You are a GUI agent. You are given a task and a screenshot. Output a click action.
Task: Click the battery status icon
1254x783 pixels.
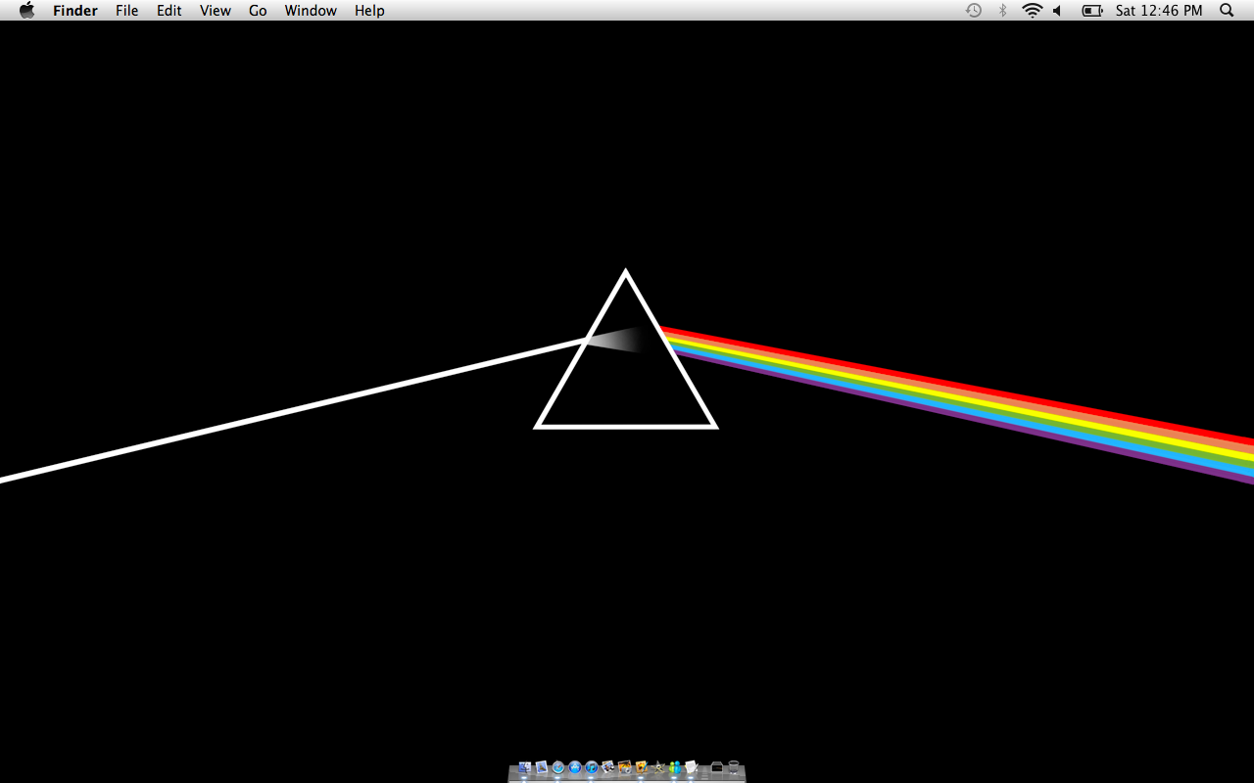click(1092, 11)
